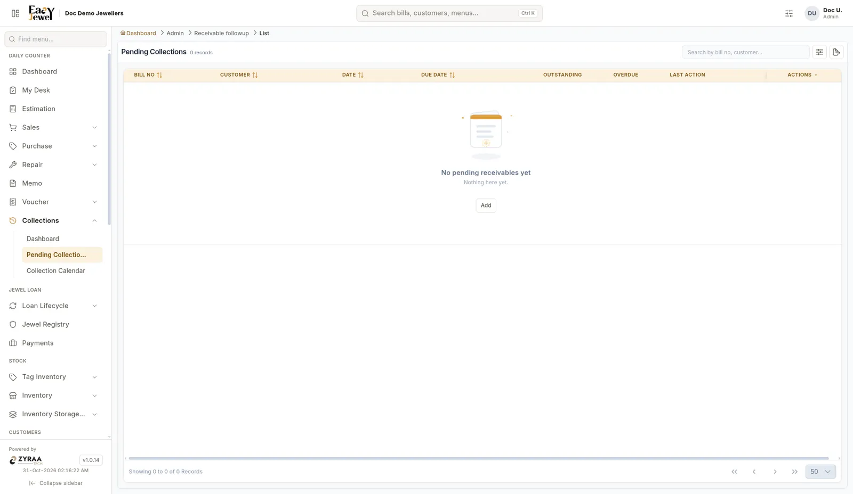Open the settings sliders icon in header

tap(789, 13)
